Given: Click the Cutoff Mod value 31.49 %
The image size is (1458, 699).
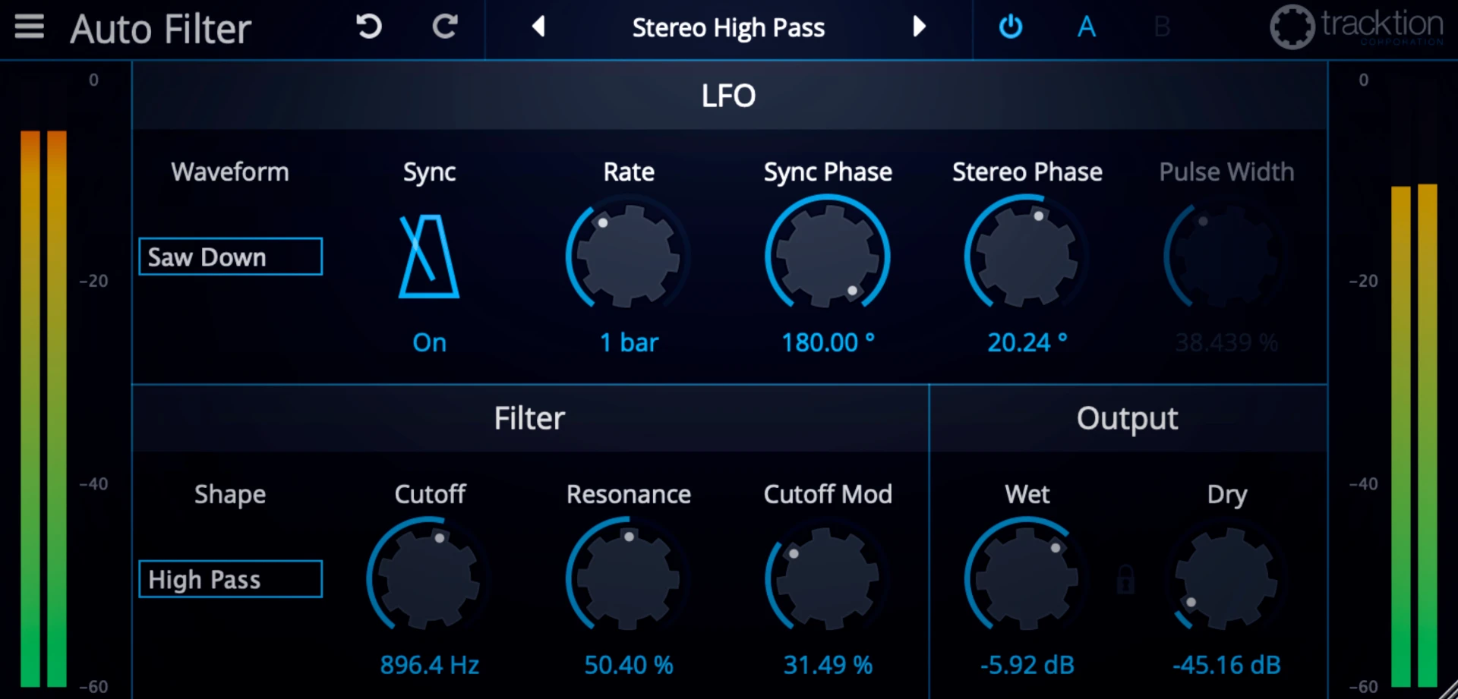Looking at the screenshot, I should (x=828, y=665).
